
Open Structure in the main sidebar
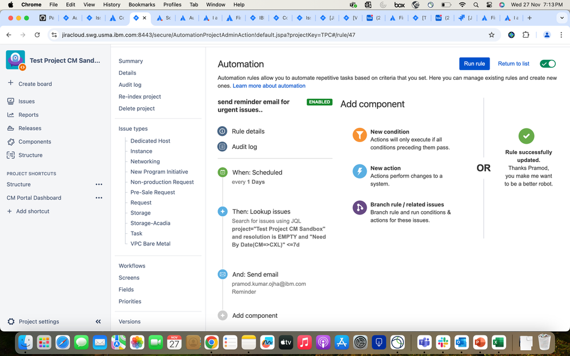click(x=30, y=155)
